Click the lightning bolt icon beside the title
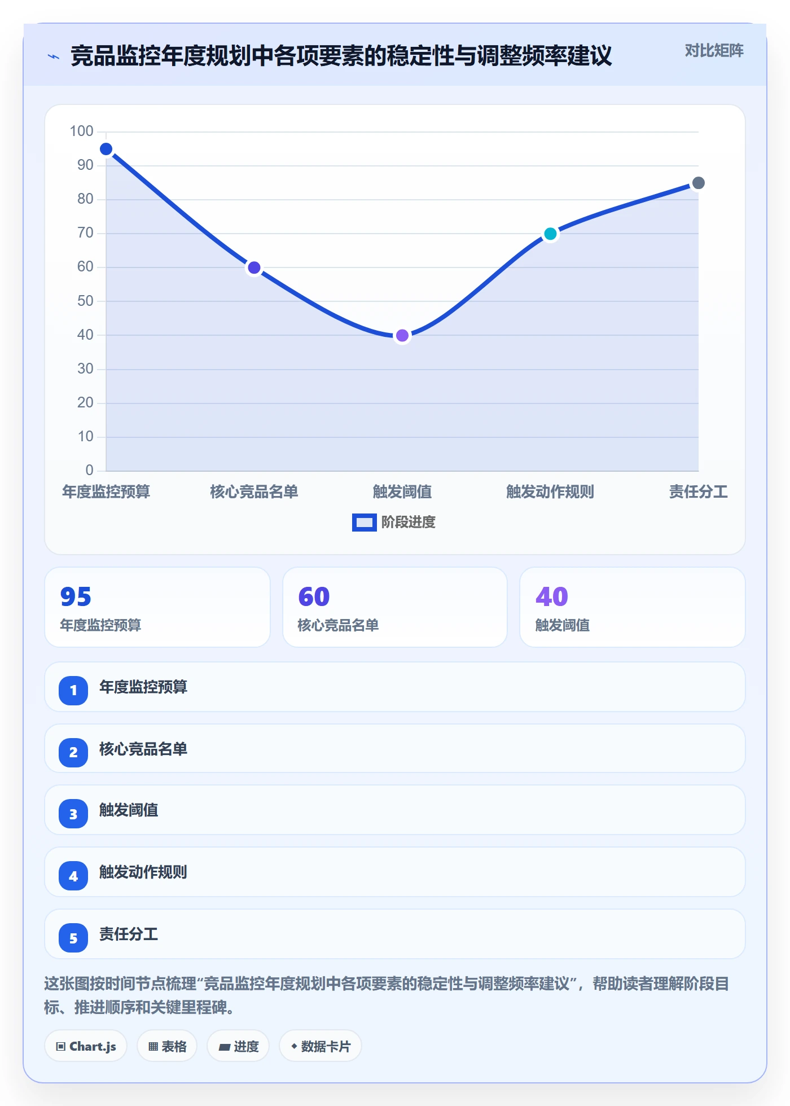This screenshot has width=790, height=1106. (54, 56)
